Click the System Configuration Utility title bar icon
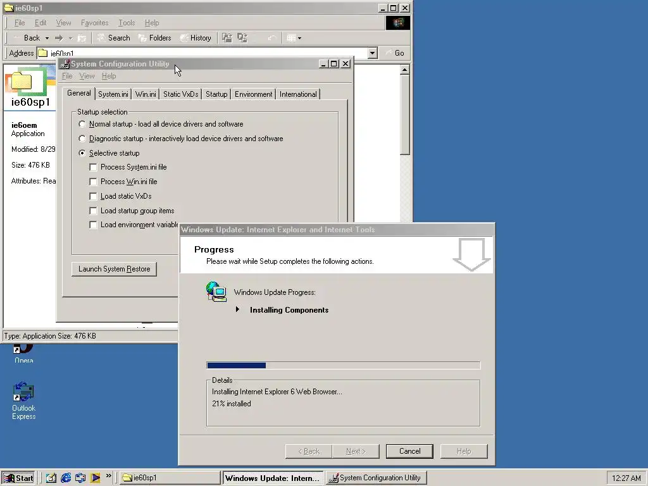The width and height of the screenshot is (648, 486). pyautogui.click(x=64, y=64)
